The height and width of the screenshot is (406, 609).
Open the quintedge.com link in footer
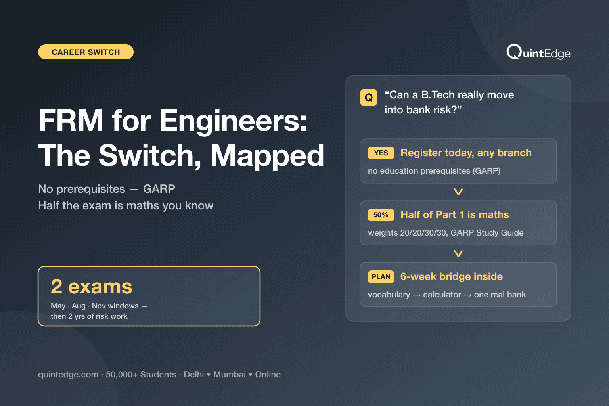[x=68, y=375]
